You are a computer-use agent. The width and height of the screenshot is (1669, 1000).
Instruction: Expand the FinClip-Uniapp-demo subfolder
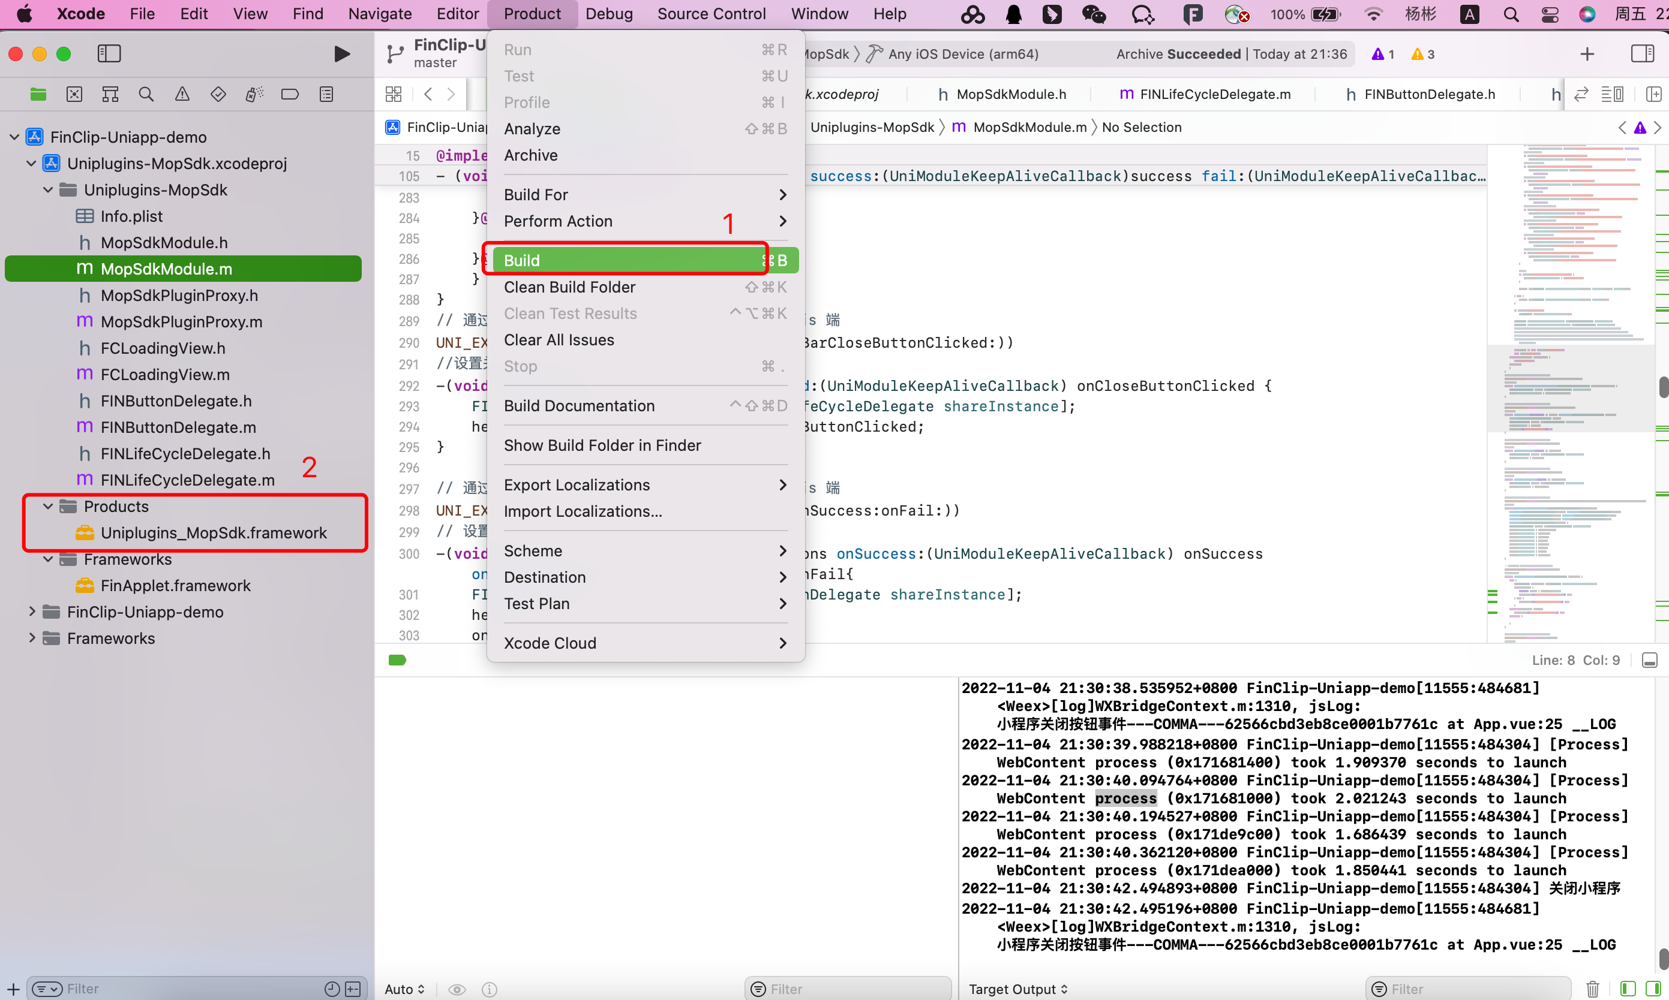point(31,612)
